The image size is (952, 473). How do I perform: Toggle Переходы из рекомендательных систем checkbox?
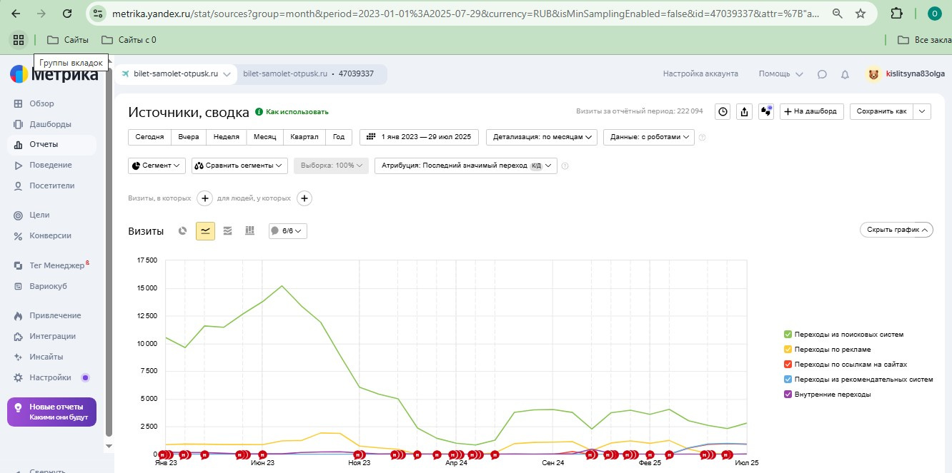point(788,379)
